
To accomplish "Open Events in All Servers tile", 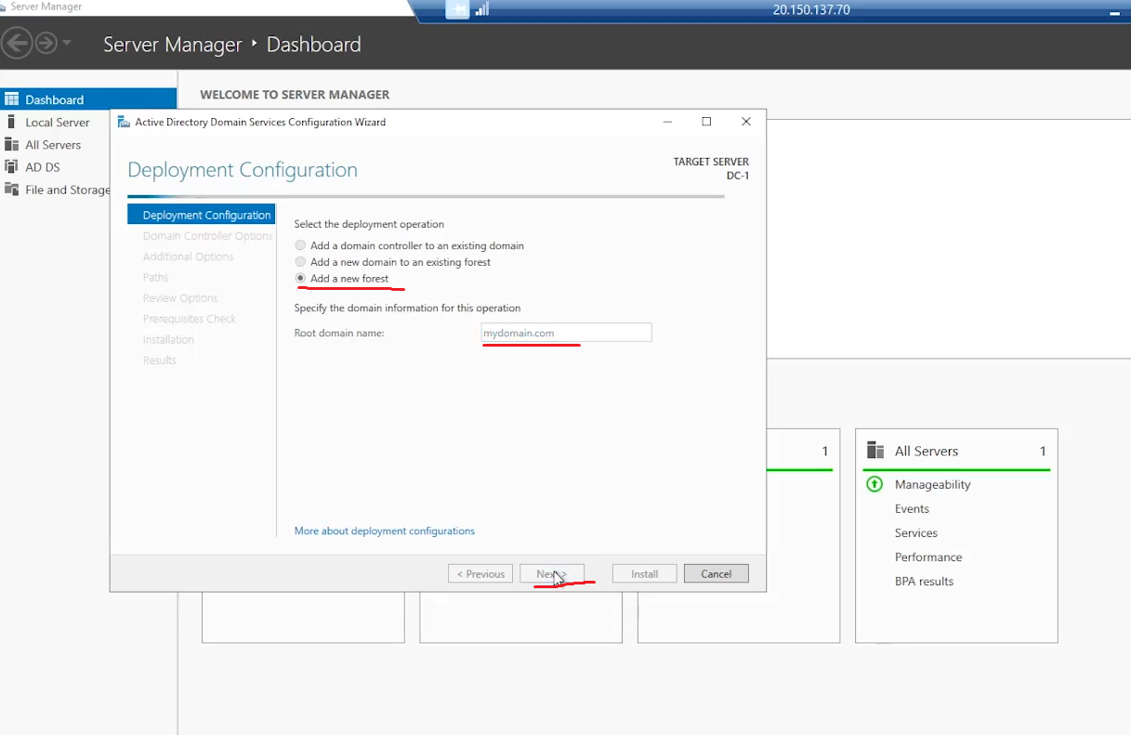I will (x=912, y=508).
